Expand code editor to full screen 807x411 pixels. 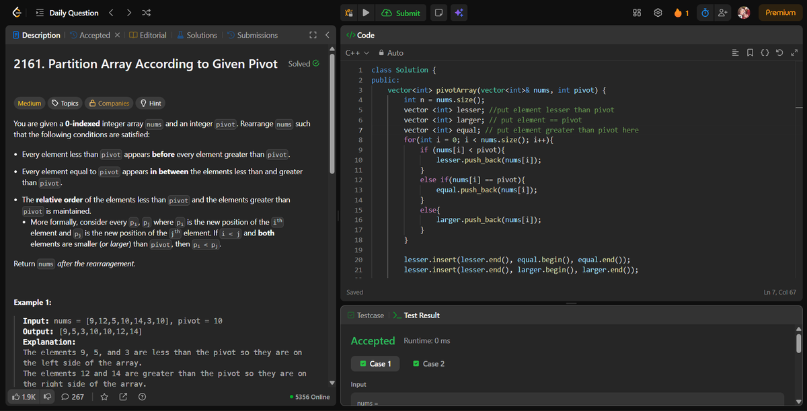click(x=794, y=52)
